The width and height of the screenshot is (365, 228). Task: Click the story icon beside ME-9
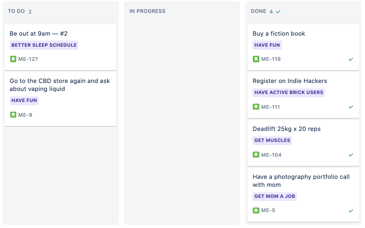pos(13,115)
